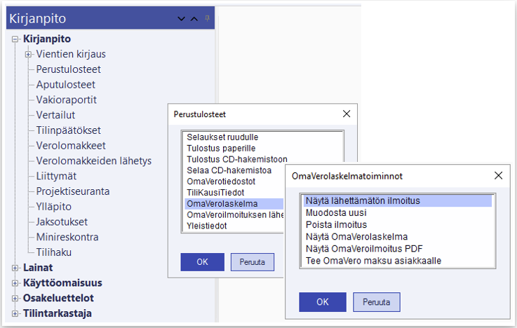517x328 pixels.
Task: Expand the Osakeluettelot tree node
Action: pos(15,299)
